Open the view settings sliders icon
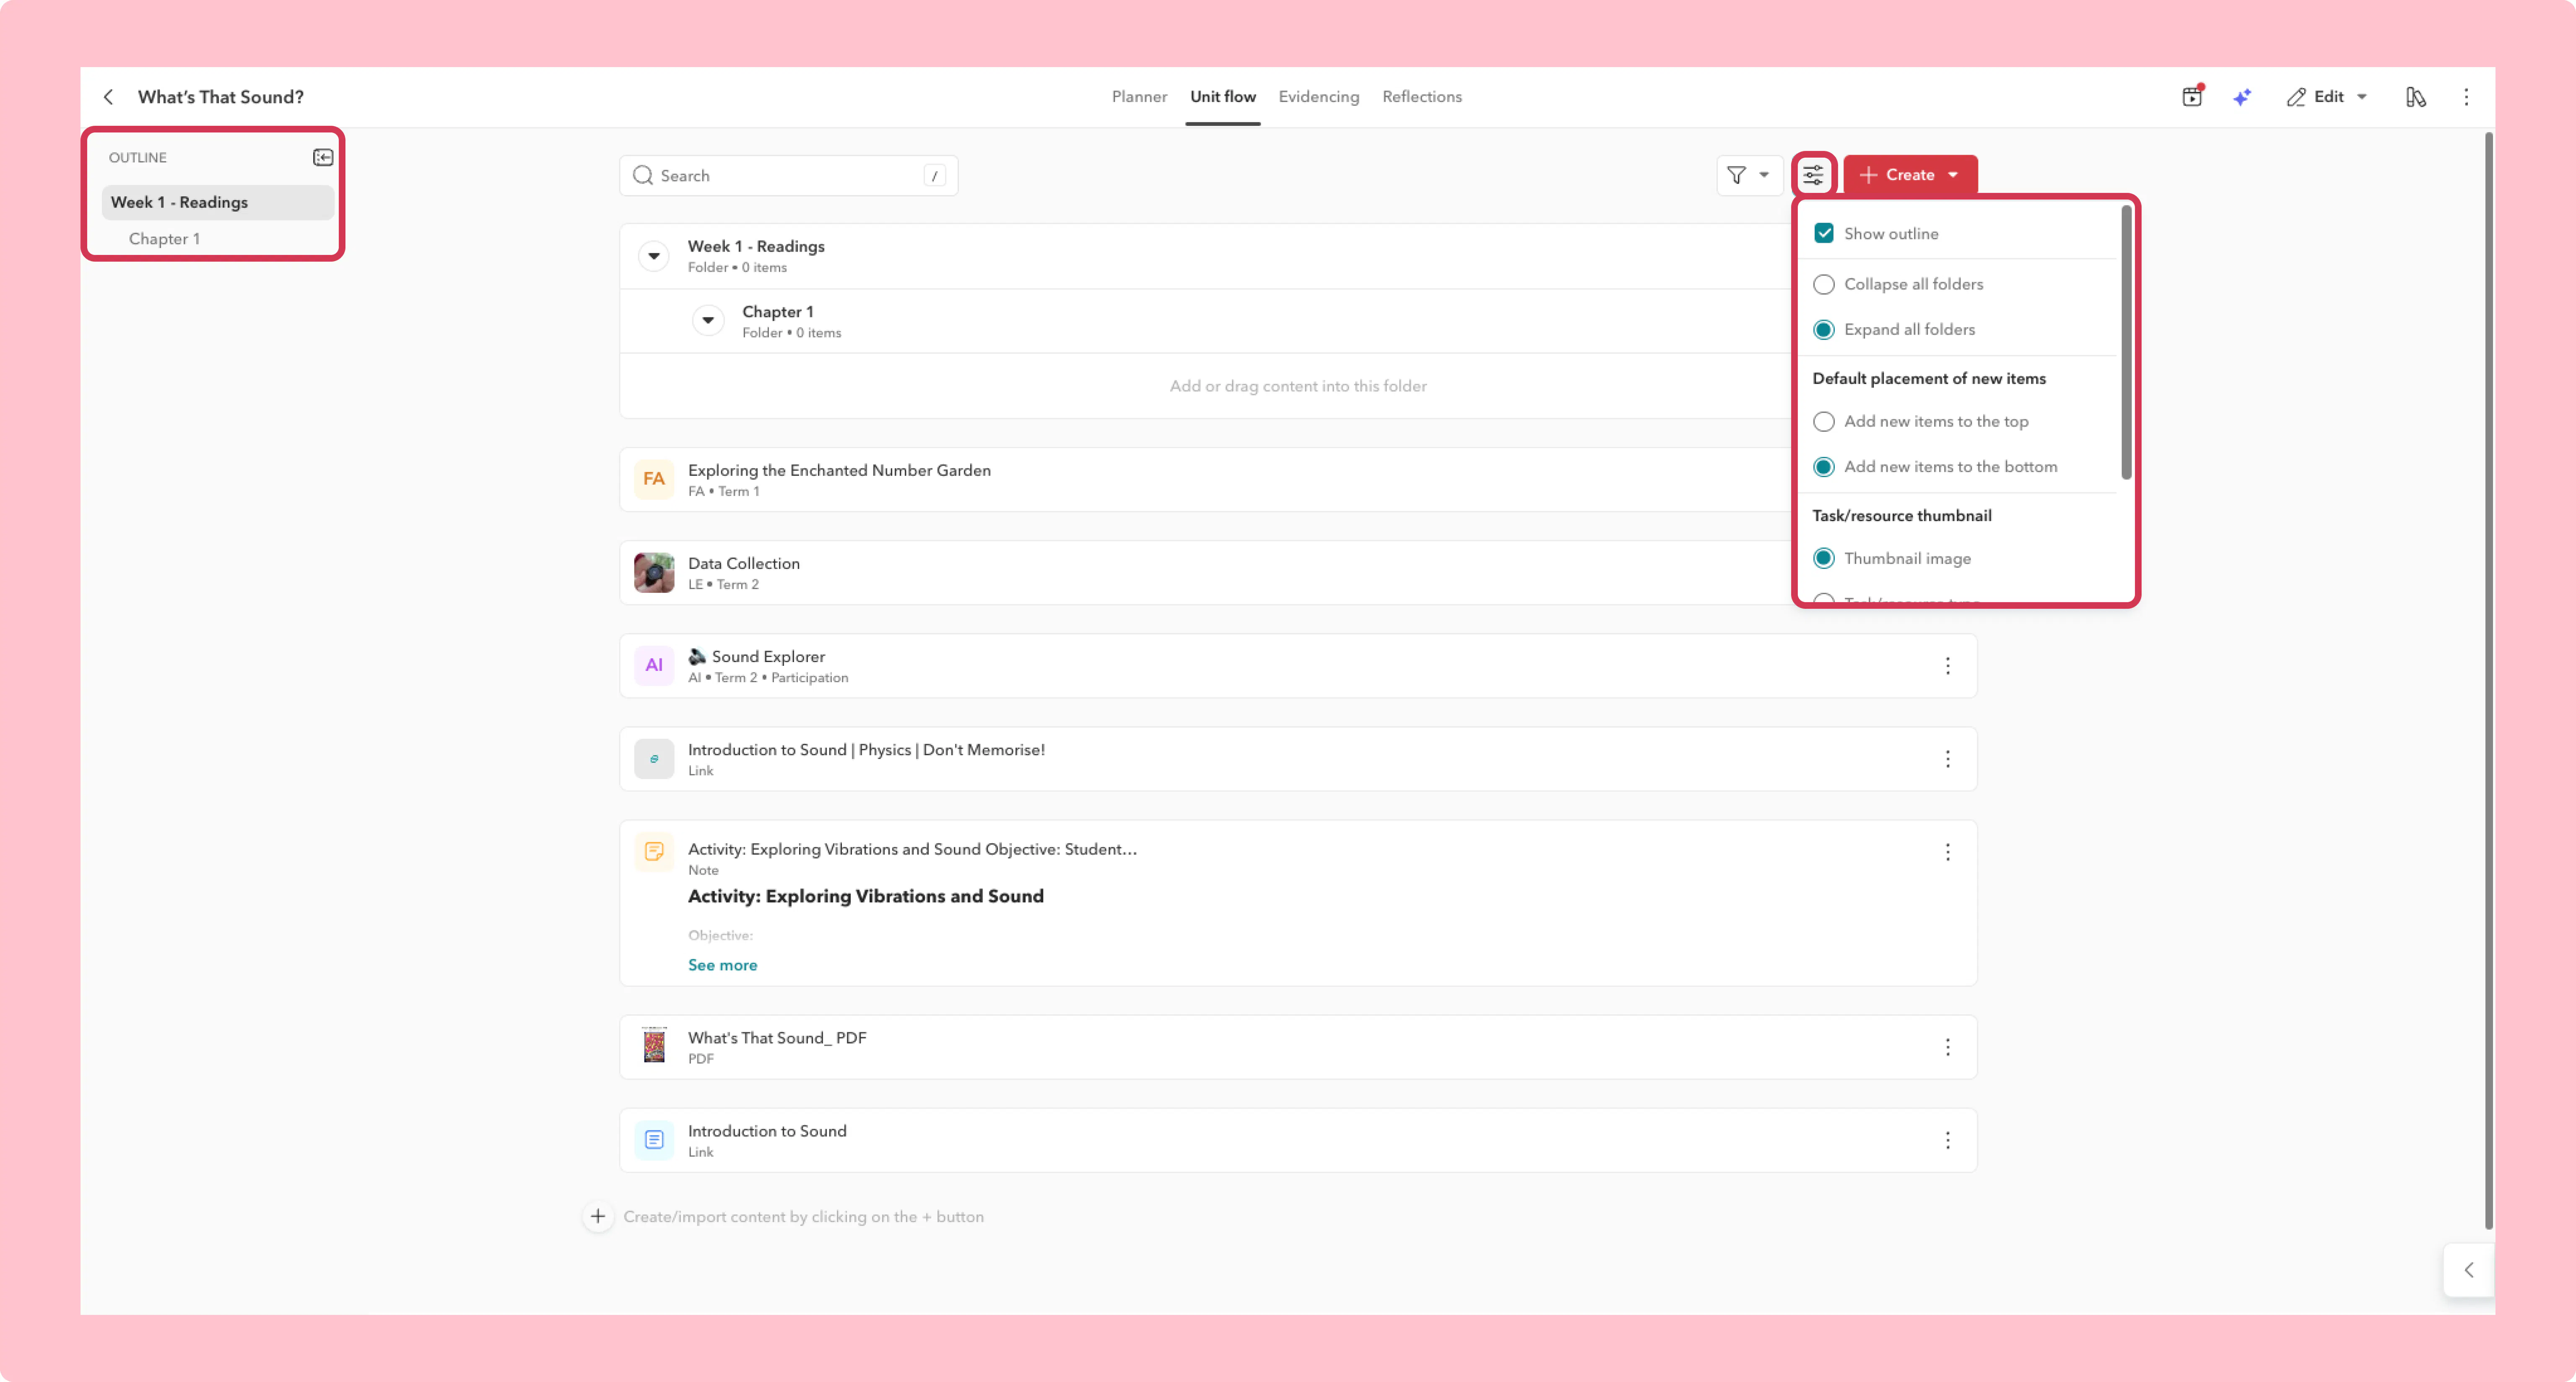Screen dimensions: 2576x1382 [1813, 175]
